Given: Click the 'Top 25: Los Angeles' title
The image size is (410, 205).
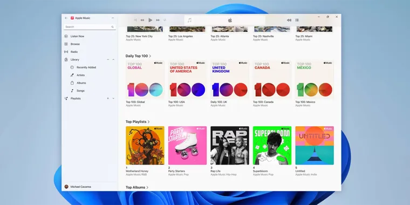Looking at the screenshot, I should click(180, 36).
